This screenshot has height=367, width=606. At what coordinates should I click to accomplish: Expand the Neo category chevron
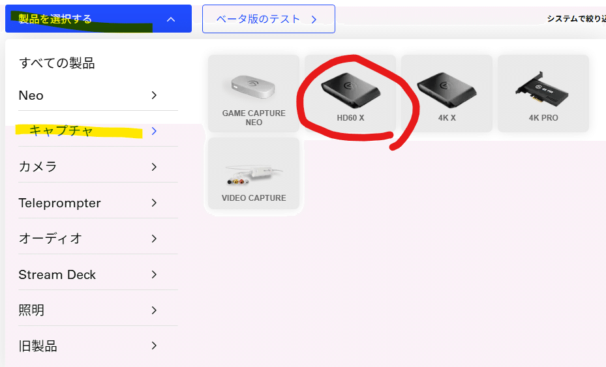pyautogui.click(x=154, y=95)
